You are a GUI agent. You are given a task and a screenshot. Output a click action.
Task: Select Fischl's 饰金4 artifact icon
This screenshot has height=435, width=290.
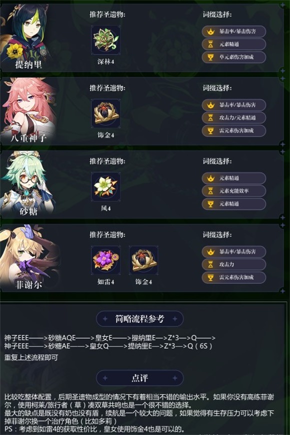[143, 260]
